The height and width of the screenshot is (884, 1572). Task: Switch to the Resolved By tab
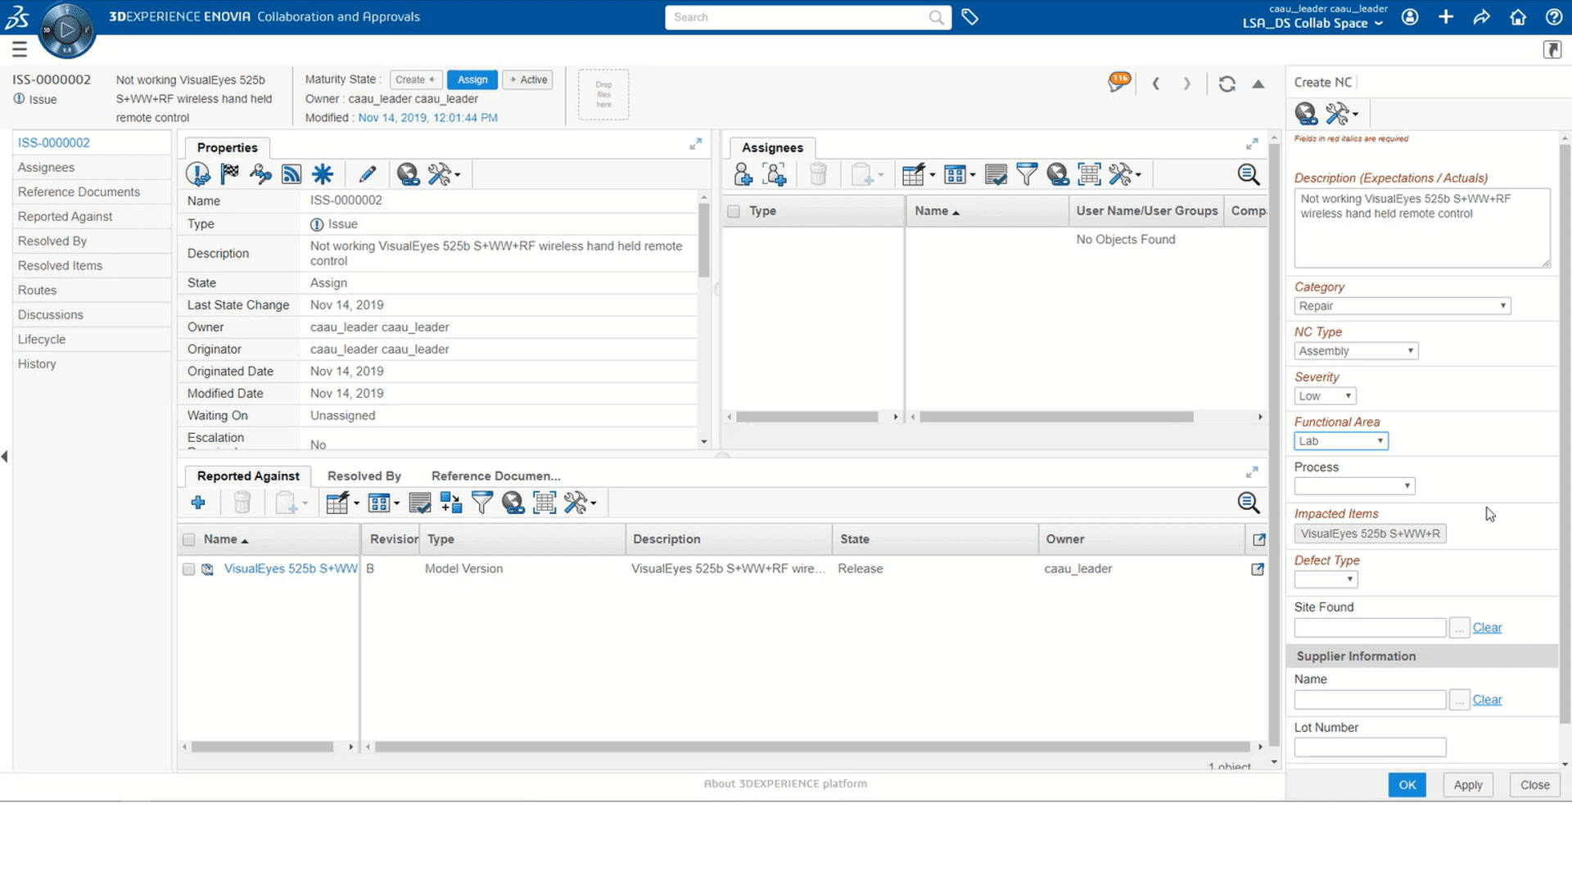pyautogui.click(x=364, y=475)
